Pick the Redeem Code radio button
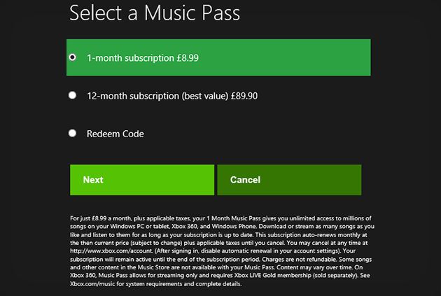Screen dimensions: 441x296 click(x=72, y=133)
